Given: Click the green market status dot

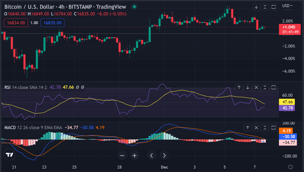Looking at the screenshot, I should coord(134,7).
